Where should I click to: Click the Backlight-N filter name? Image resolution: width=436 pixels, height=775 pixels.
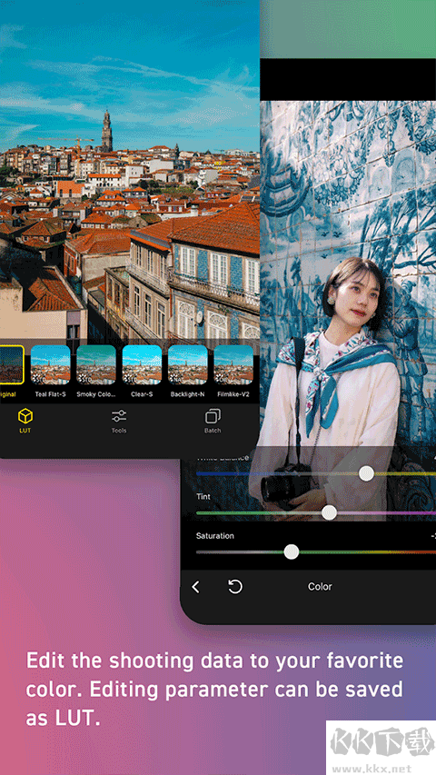(188, 394)
